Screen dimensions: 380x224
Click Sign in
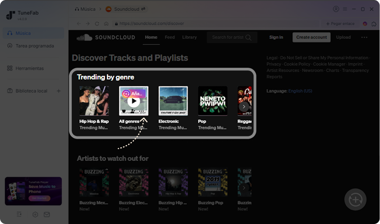click(276, 37)
